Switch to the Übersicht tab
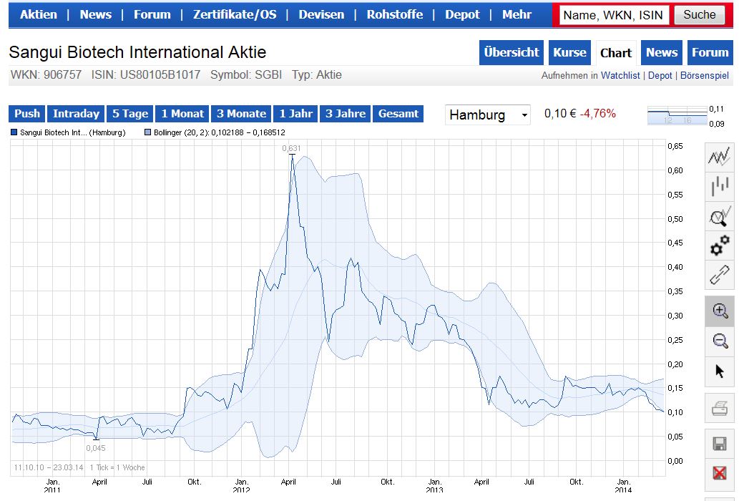The width and height of the screenshot is (739, 501). [512, 52]
